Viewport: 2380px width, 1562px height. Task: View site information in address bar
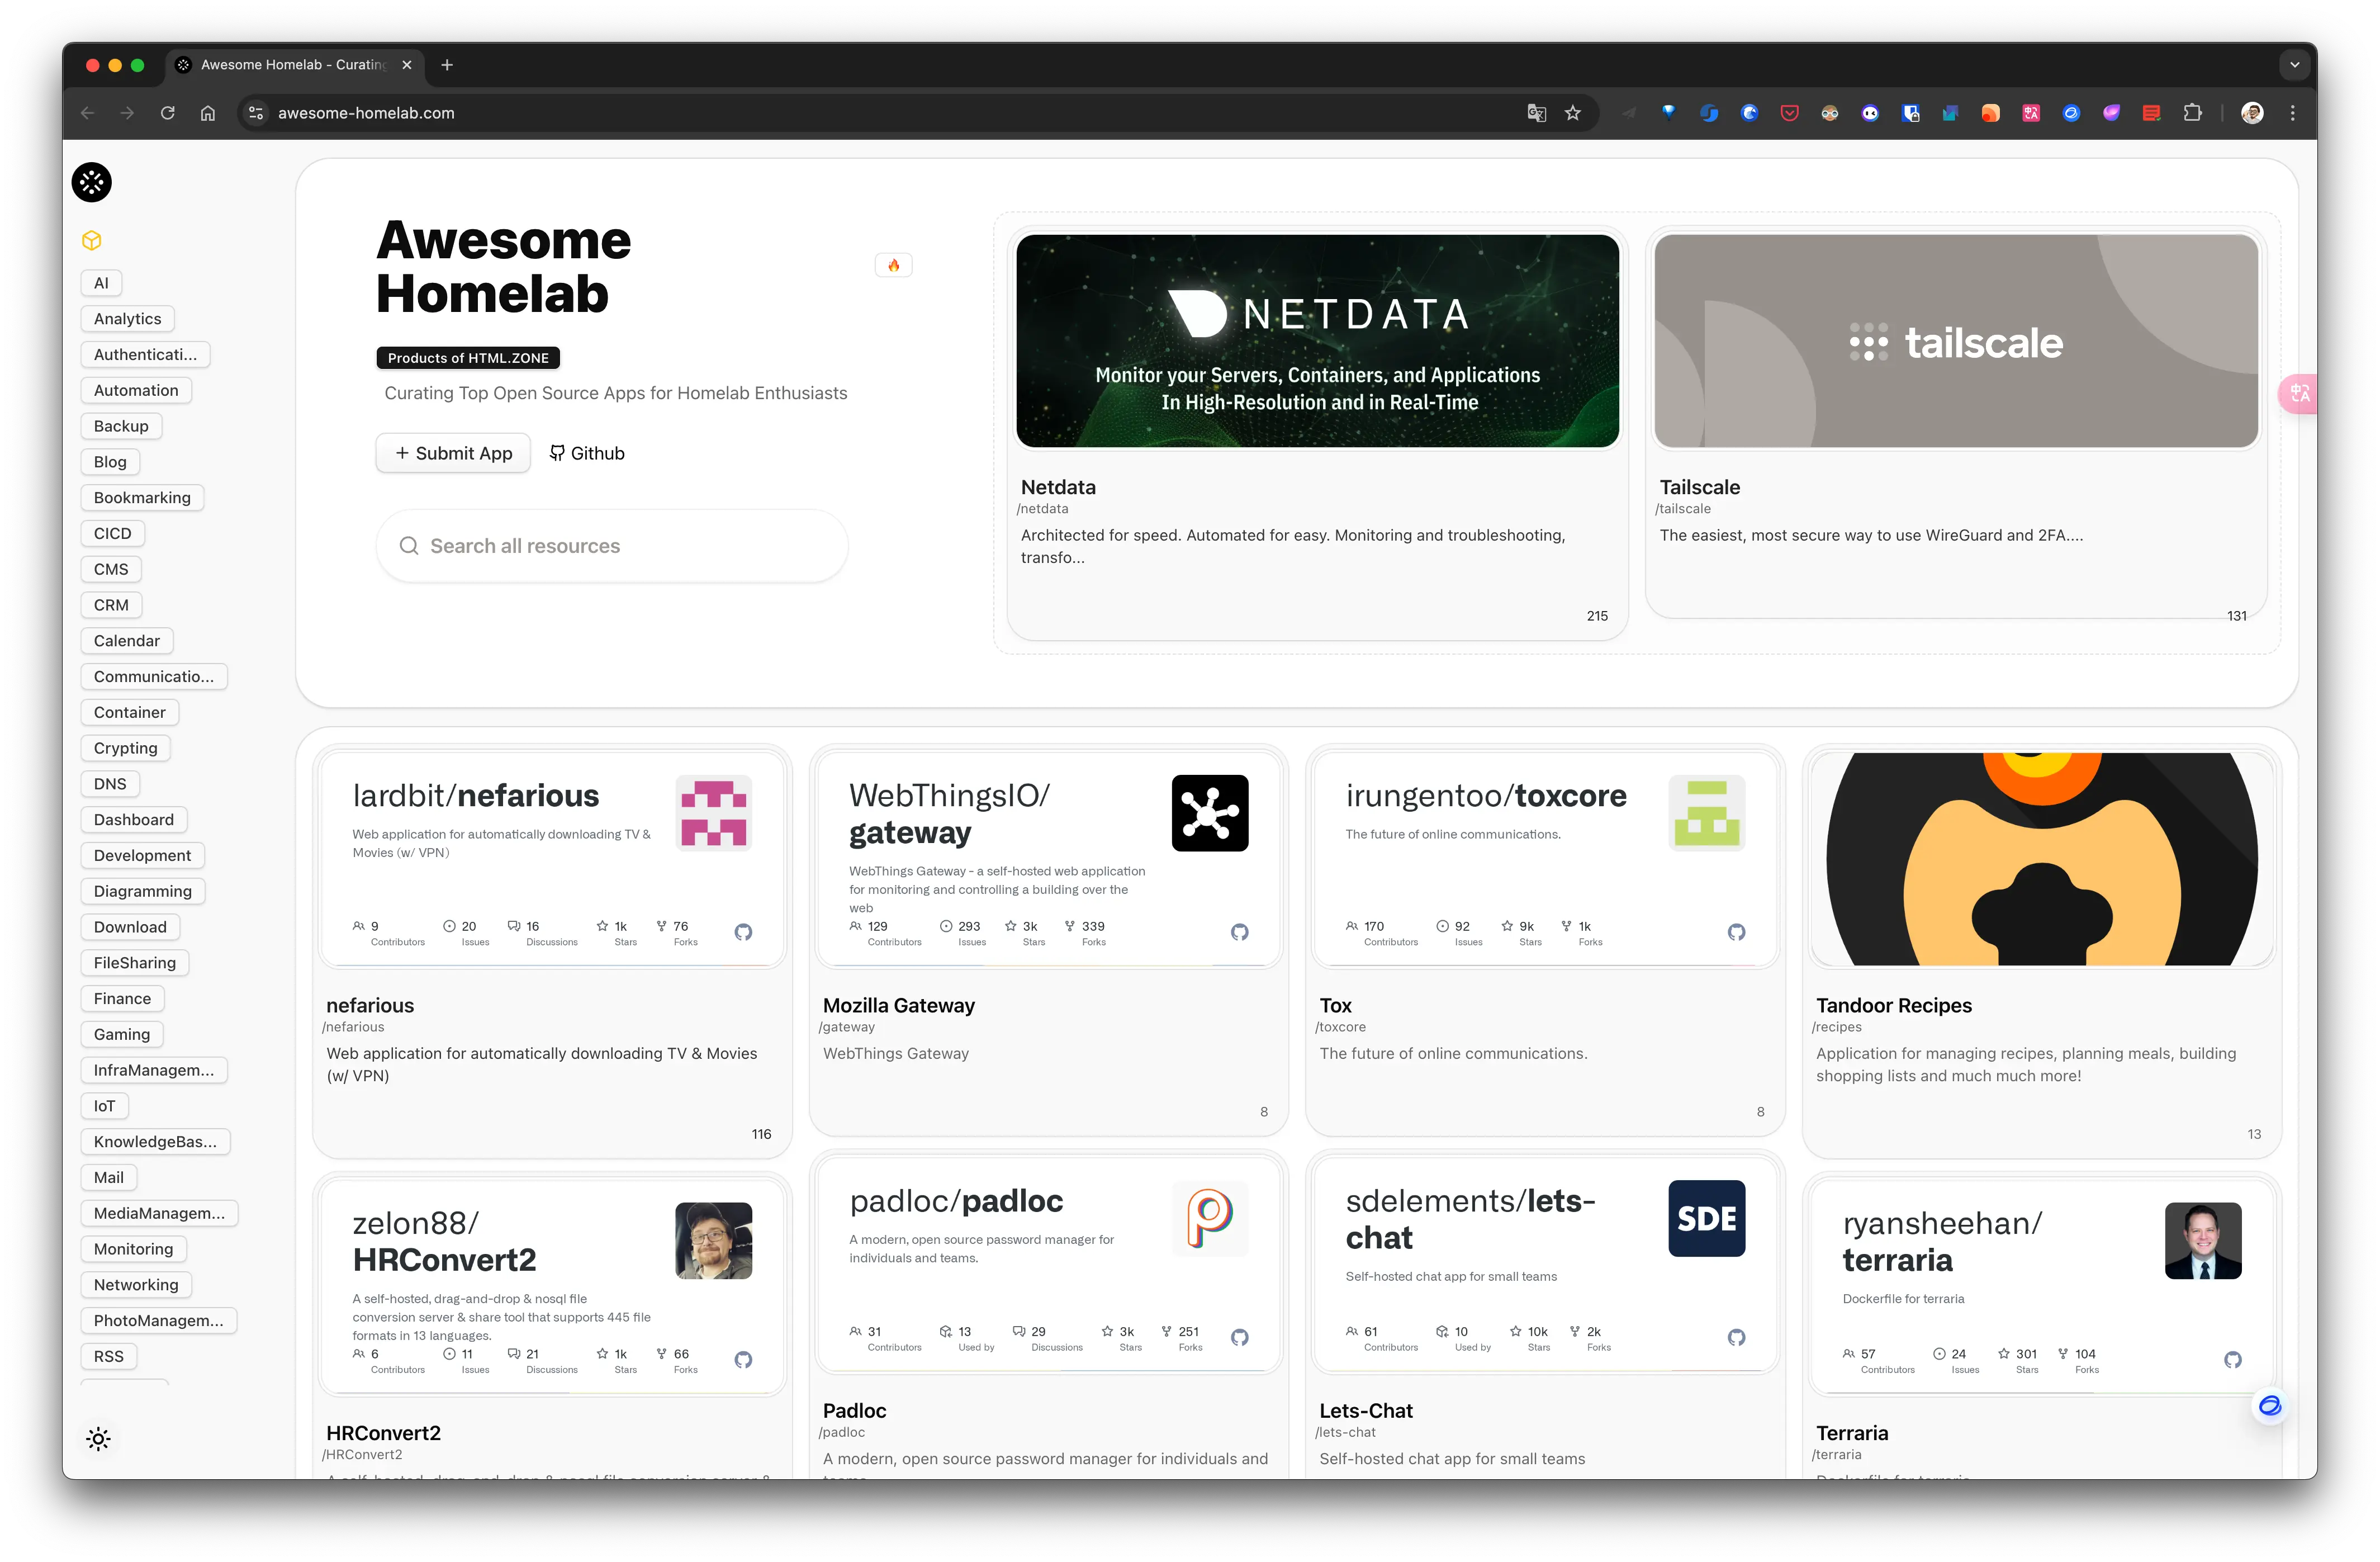pyautogui.click(x=256, y=113)
